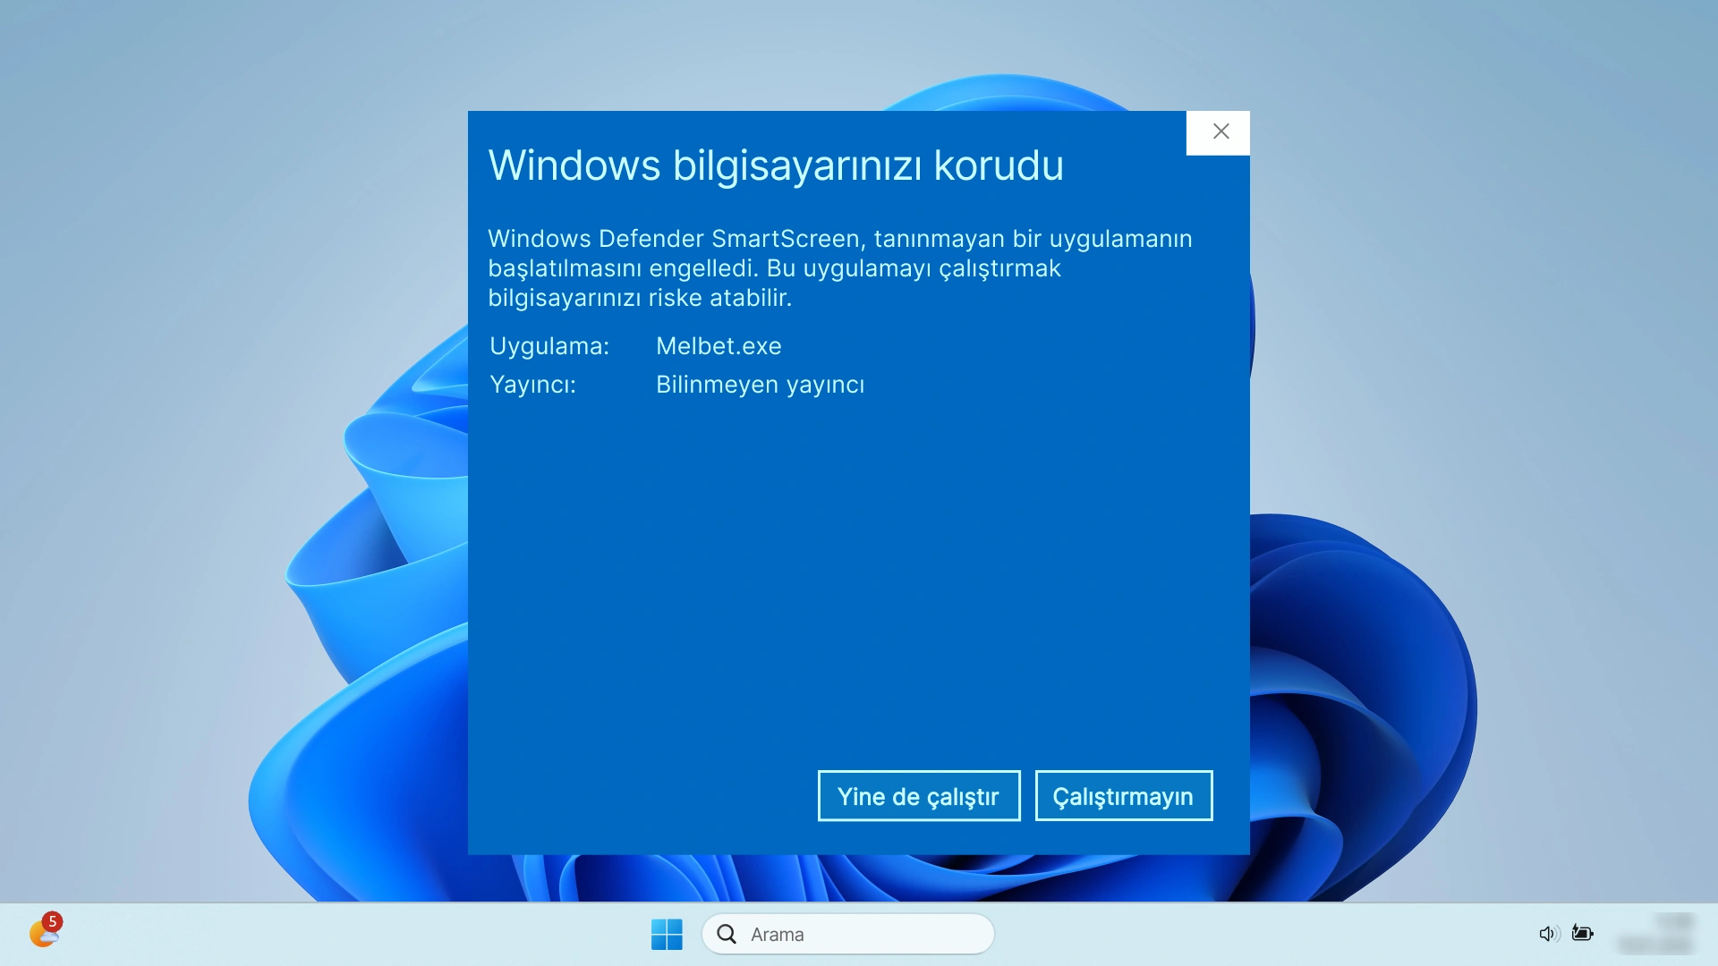Click the 'Yayıncı:' label
The height and width of the screenshot is (966, 1718).
click(532, 385)
